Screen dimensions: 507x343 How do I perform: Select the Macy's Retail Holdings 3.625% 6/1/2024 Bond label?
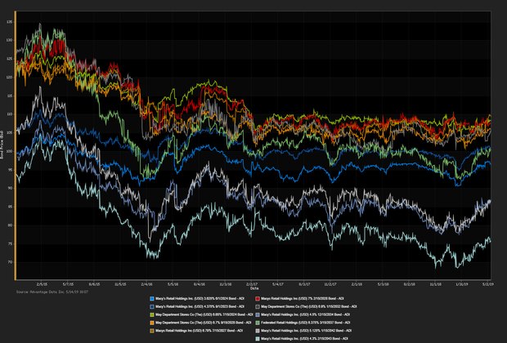200,299
